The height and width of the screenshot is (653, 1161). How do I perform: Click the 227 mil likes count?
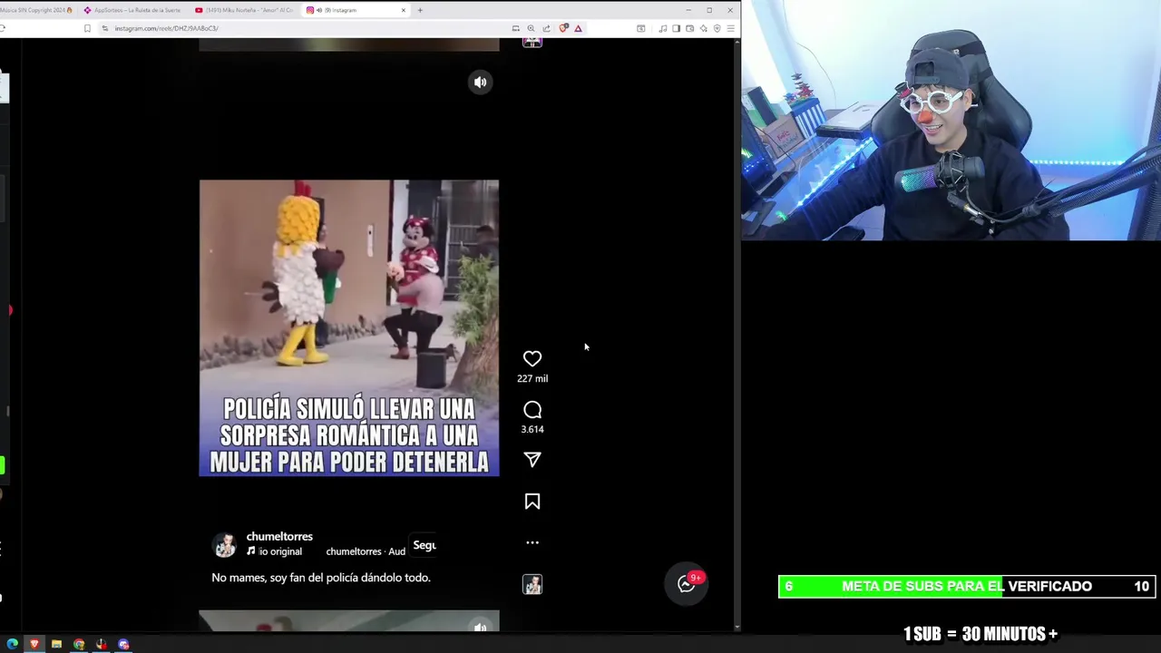tap(532, 379)
